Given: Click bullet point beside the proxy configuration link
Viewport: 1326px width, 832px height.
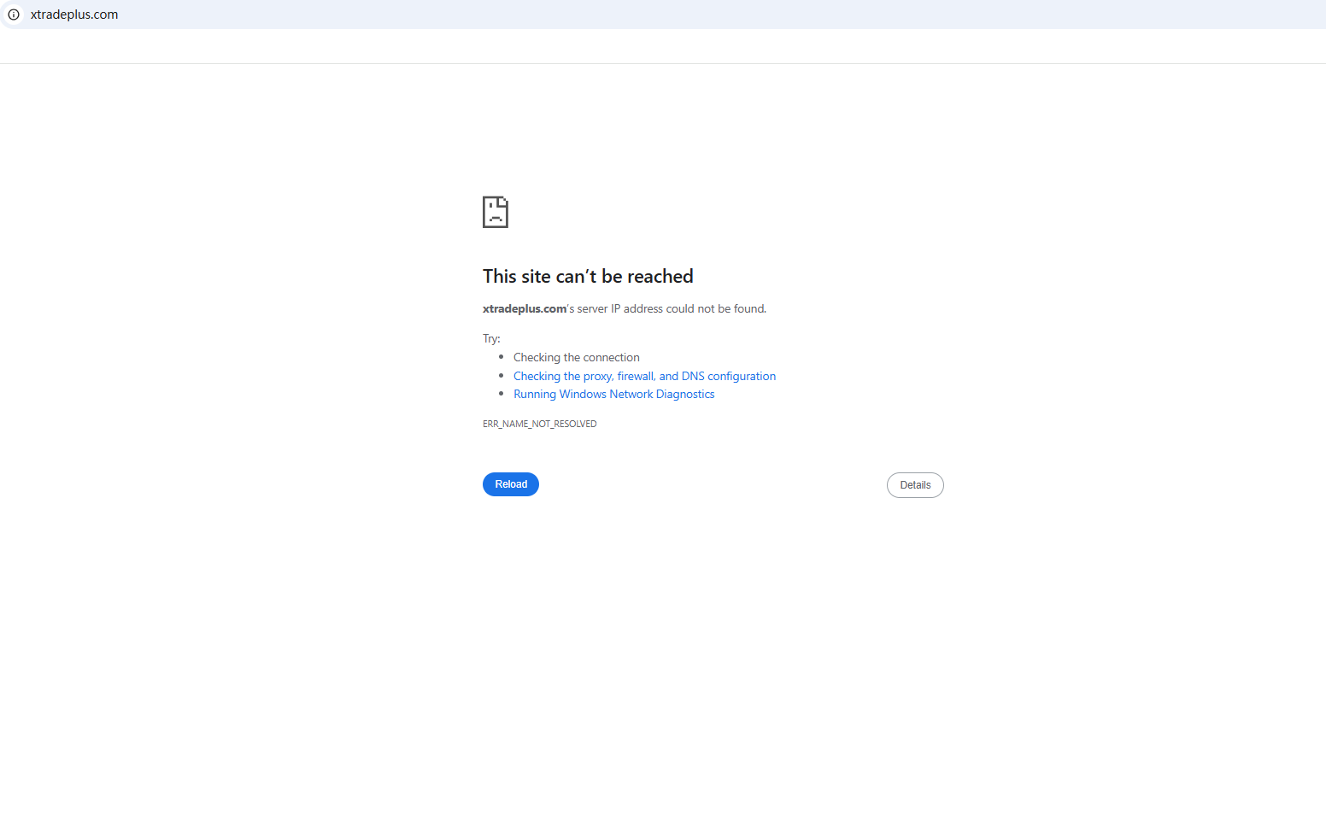Looking at the screenshot, I should click(x=502, y=376).
